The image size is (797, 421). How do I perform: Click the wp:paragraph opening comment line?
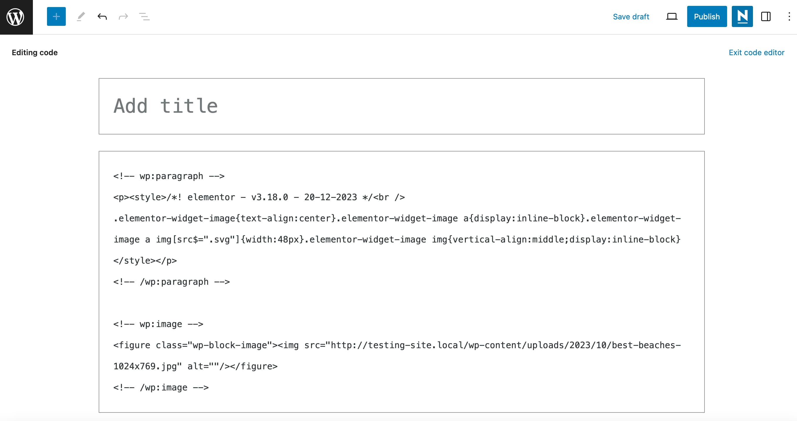tap(169, 176)
